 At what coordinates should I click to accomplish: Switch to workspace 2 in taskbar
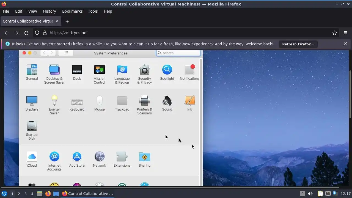point(19,194)
